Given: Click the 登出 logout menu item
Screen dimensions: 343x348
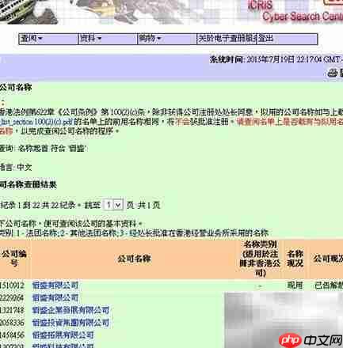Looking at the screenshot, I should pos(287,39).
